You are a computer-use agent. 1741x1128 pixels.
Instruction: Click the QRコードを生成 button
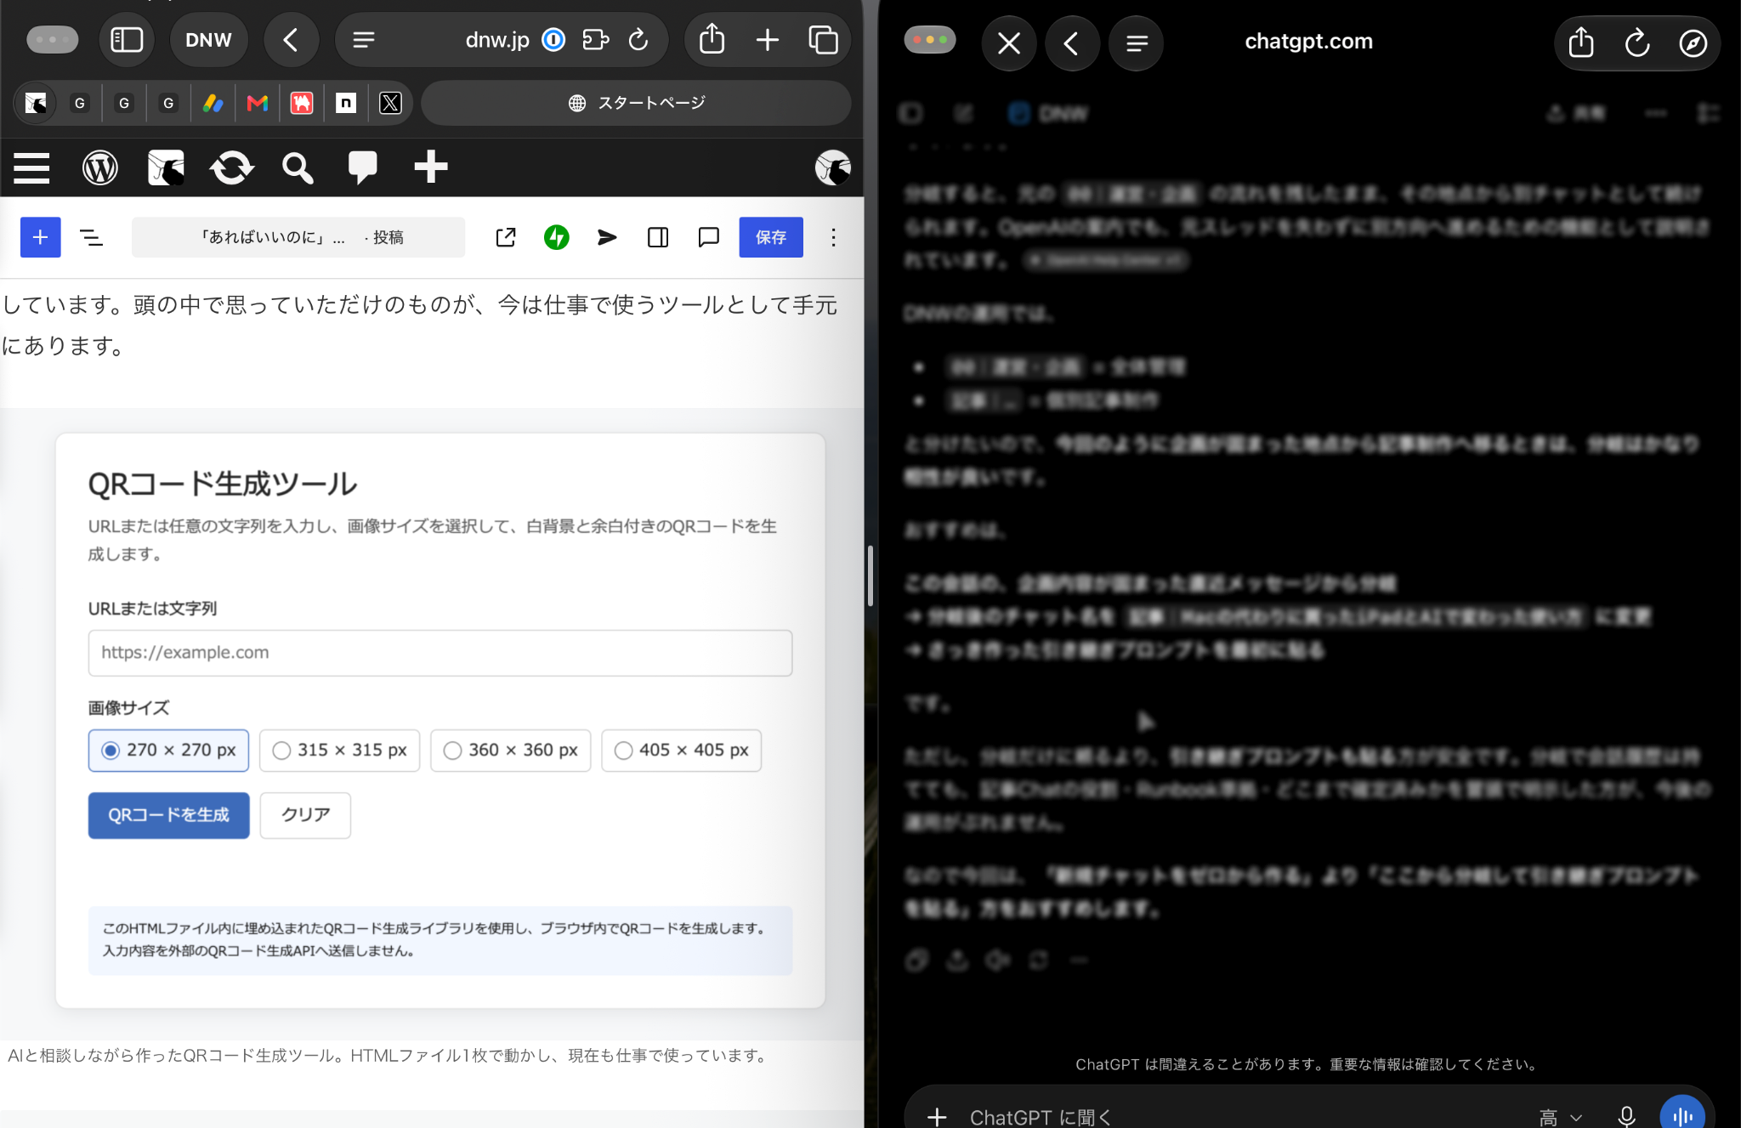[x=169, y=815]
